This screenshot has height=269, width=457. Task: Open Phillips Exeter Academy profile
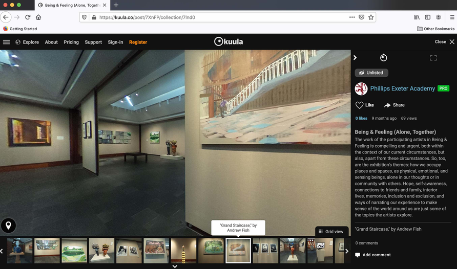click(402, 88)
